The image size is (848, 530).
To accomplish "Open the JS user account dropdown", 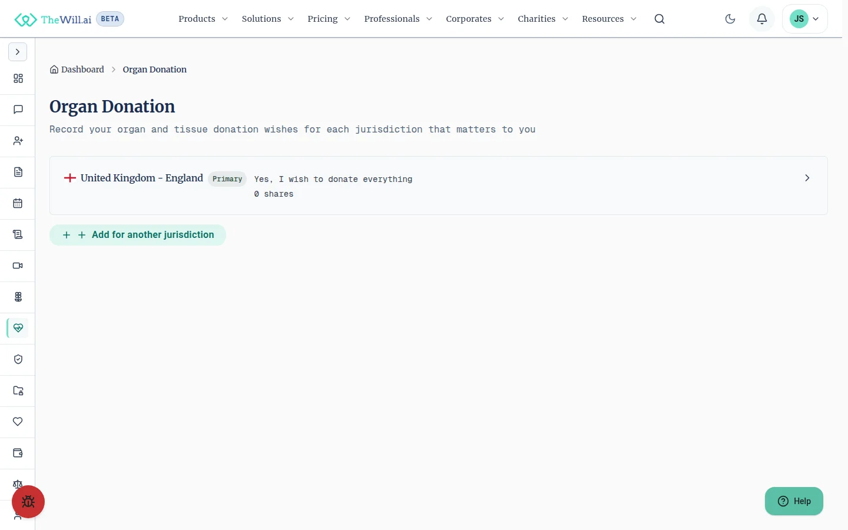I will 805,19.
